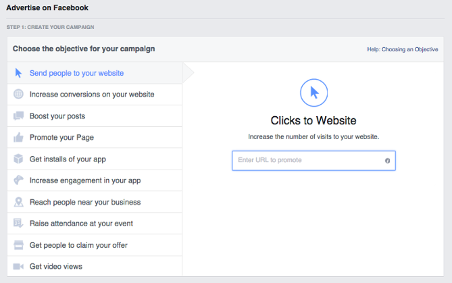Click the video camera icon for video views
The image size is (452, 283).
[18, 266]
